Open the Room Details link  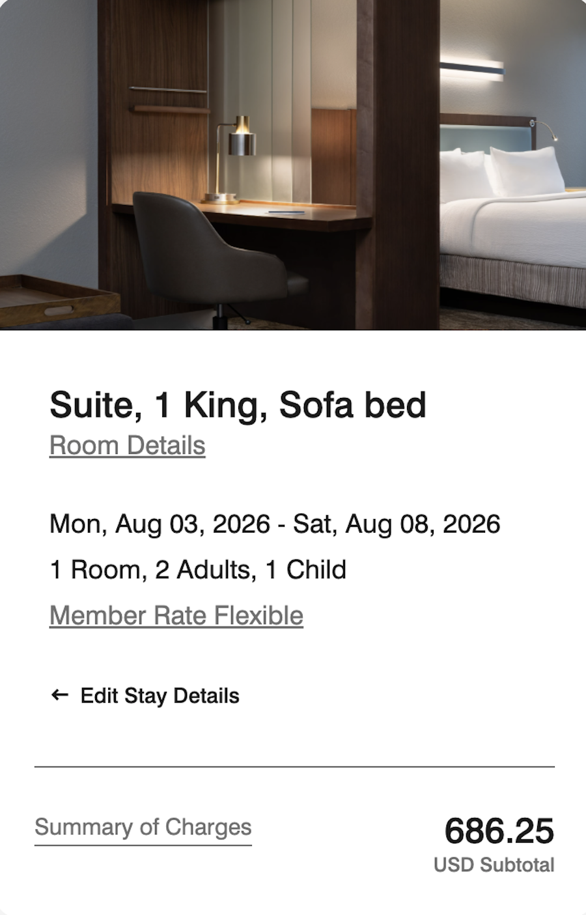[128, 446]
